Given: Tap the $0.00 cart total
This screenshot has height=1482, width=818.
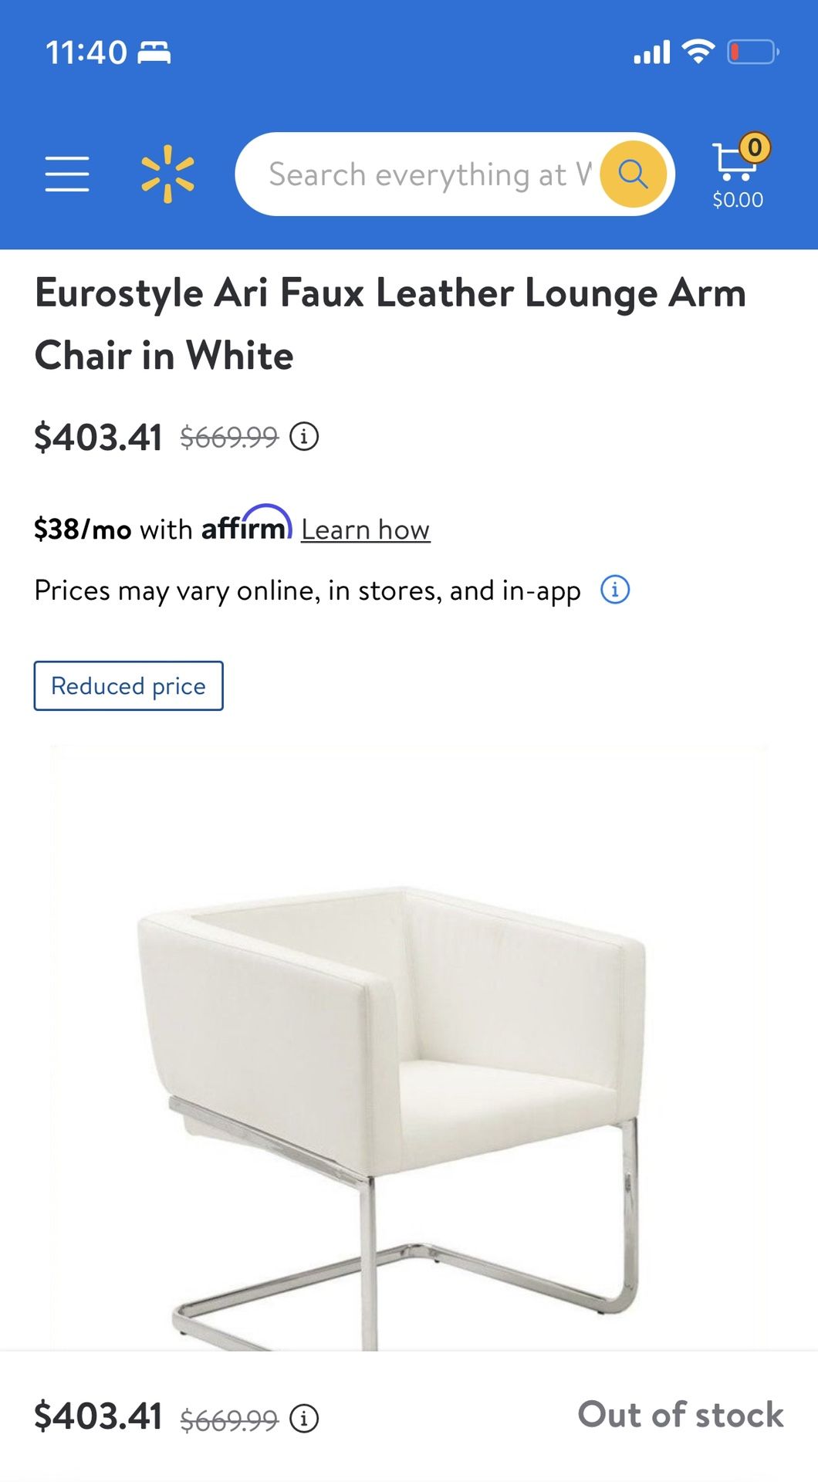Looking at the screenshot, I should (x=738, y=200).
